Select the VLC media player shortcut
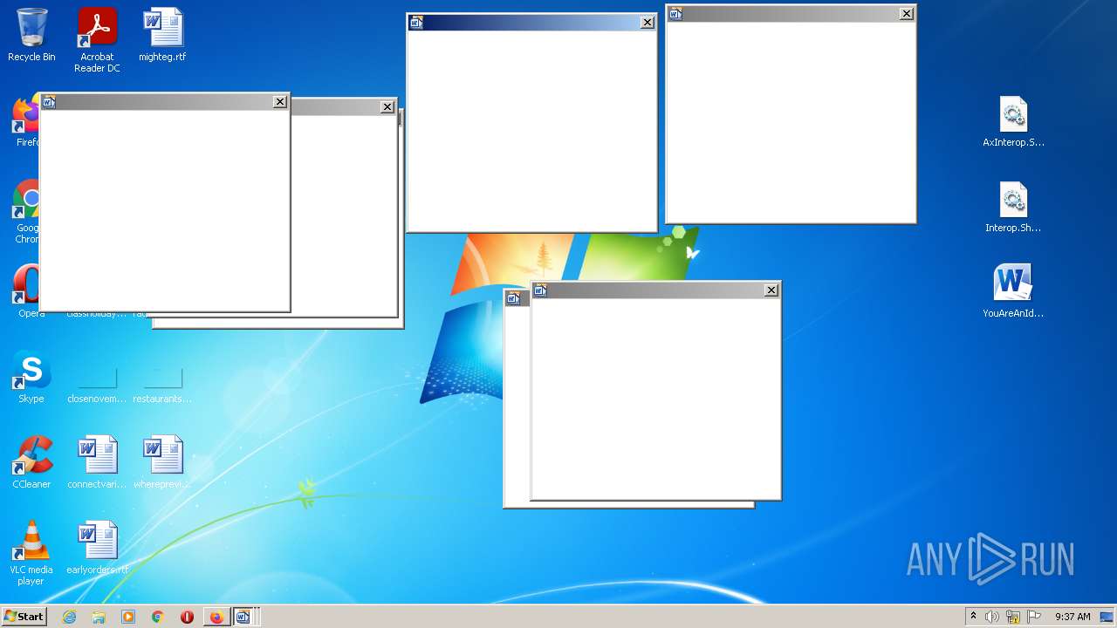 tap(31, 553)
